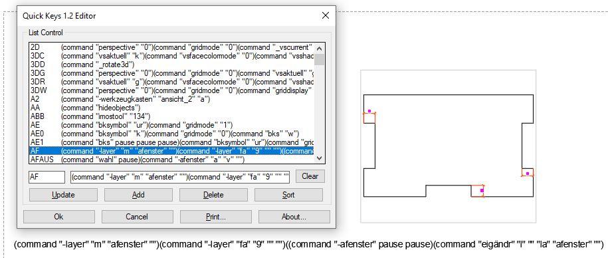Select the 2D entry in the list
This screenshot has width=608, height=258.
pos(172,47)
